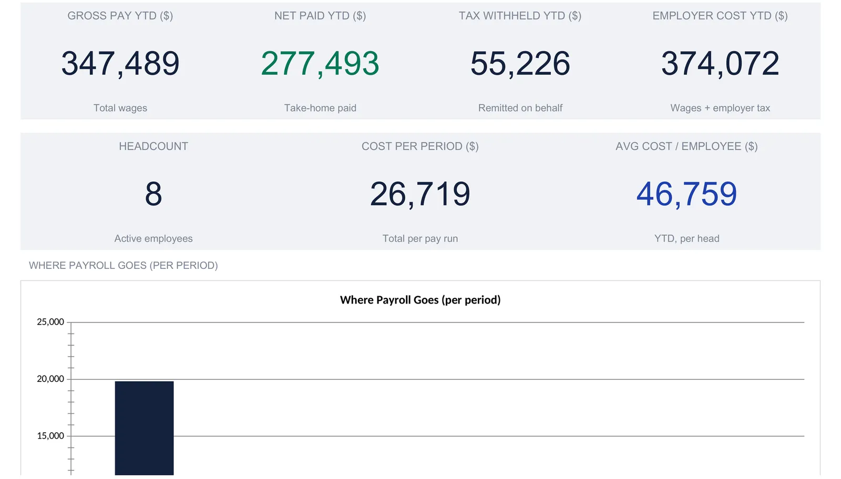This screenshot has height=479, width=841.
Task: Click the 'Active employees' caption
Action: click(x=153, y=238)
